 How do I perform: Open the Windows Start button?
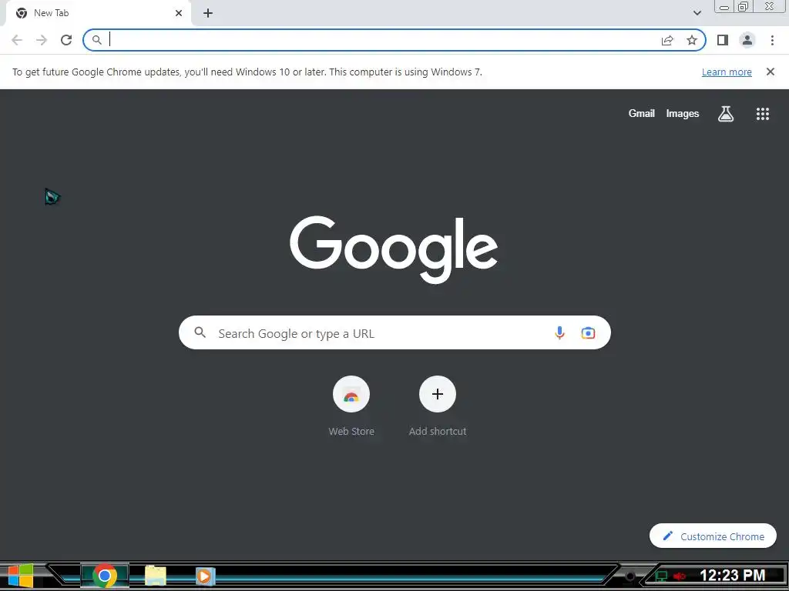point(21,576)
